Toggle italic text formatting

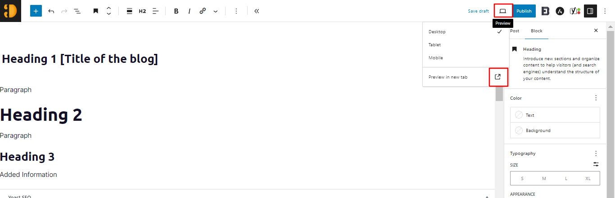tap(189, 11)
